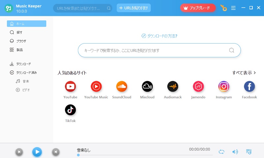Viewport: 264px width, 158px height.
Task: Maximize the Music Keeper window
Action: point(251,8)
